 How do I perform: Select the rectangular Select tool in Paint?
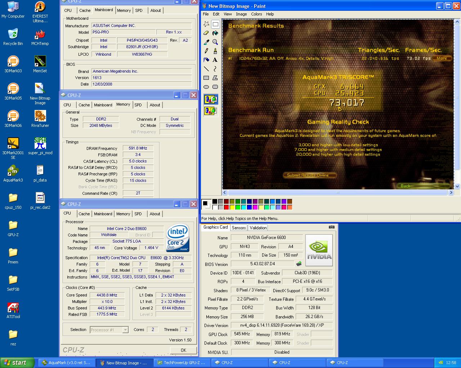(215, 24)
